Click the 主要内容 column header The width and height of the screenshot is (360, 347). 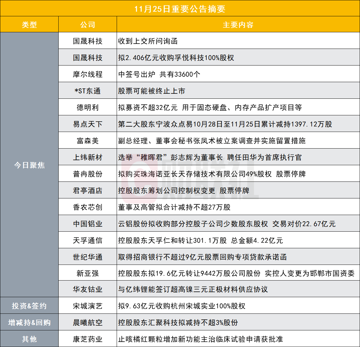click(238, 25)
